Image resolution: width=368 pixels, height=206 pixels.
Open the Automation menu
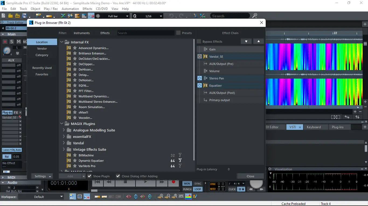pyautogui.click(x=70, y=9)
